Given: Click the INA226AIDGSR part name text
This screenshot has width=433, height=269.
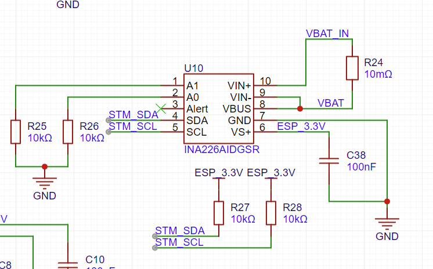Looking at the screenshot, I should pos(221,150).
